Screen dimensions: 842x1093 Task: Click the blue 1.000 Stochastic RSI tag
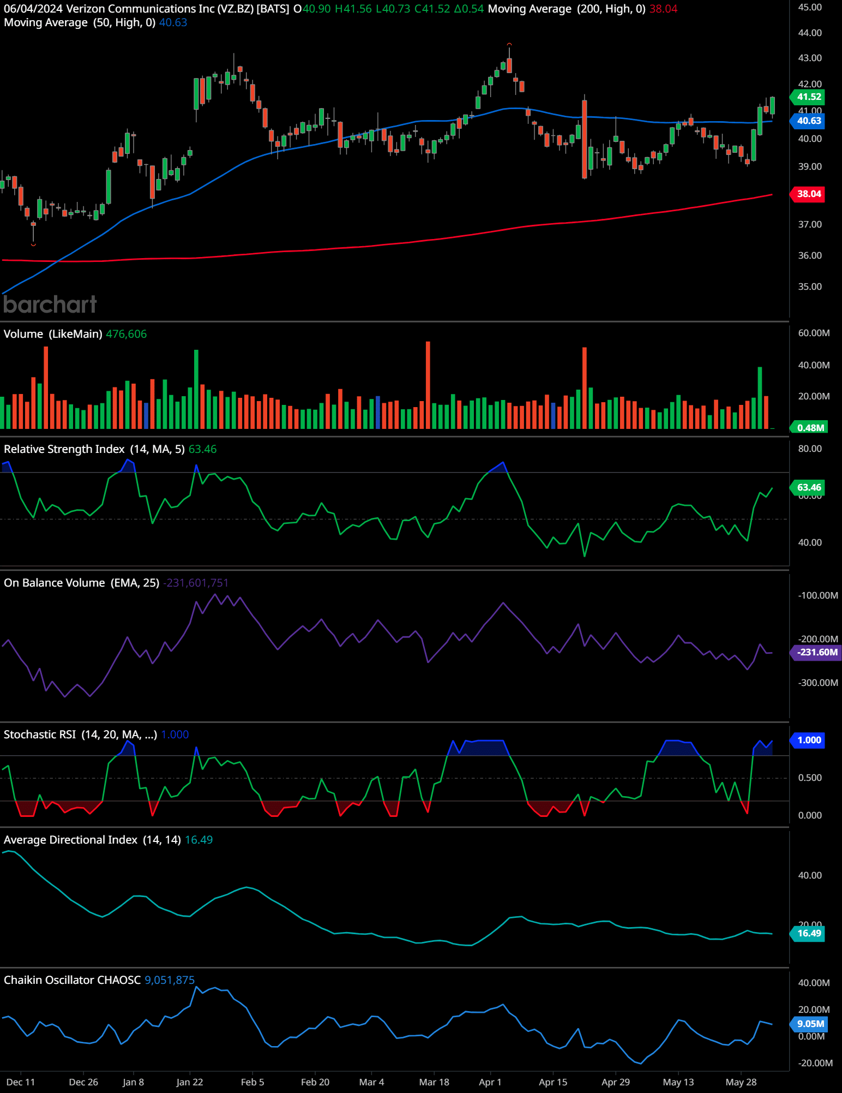(808, 740)
